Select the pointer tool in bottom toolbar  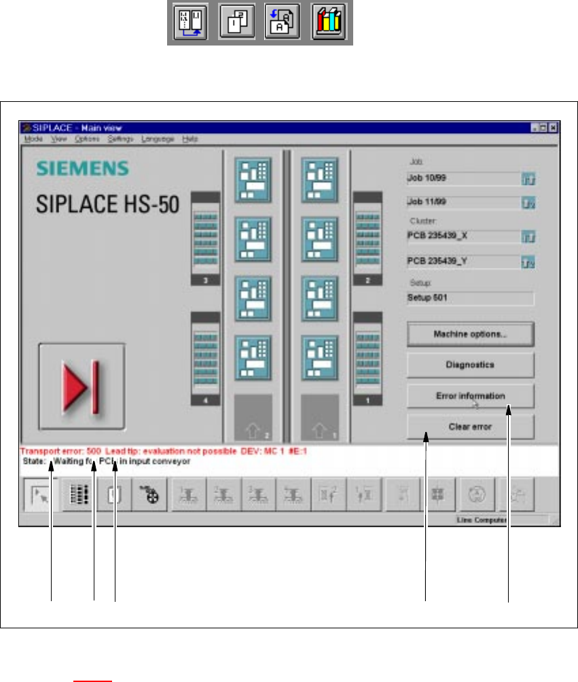[40, 495]
